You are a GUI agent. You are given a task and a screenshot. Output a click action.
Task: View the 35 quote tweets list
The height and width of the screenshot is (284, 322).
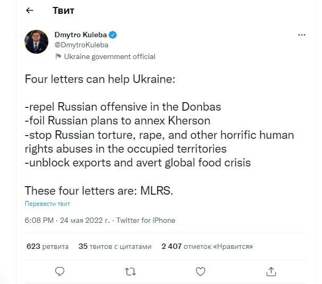pos(115,247)
